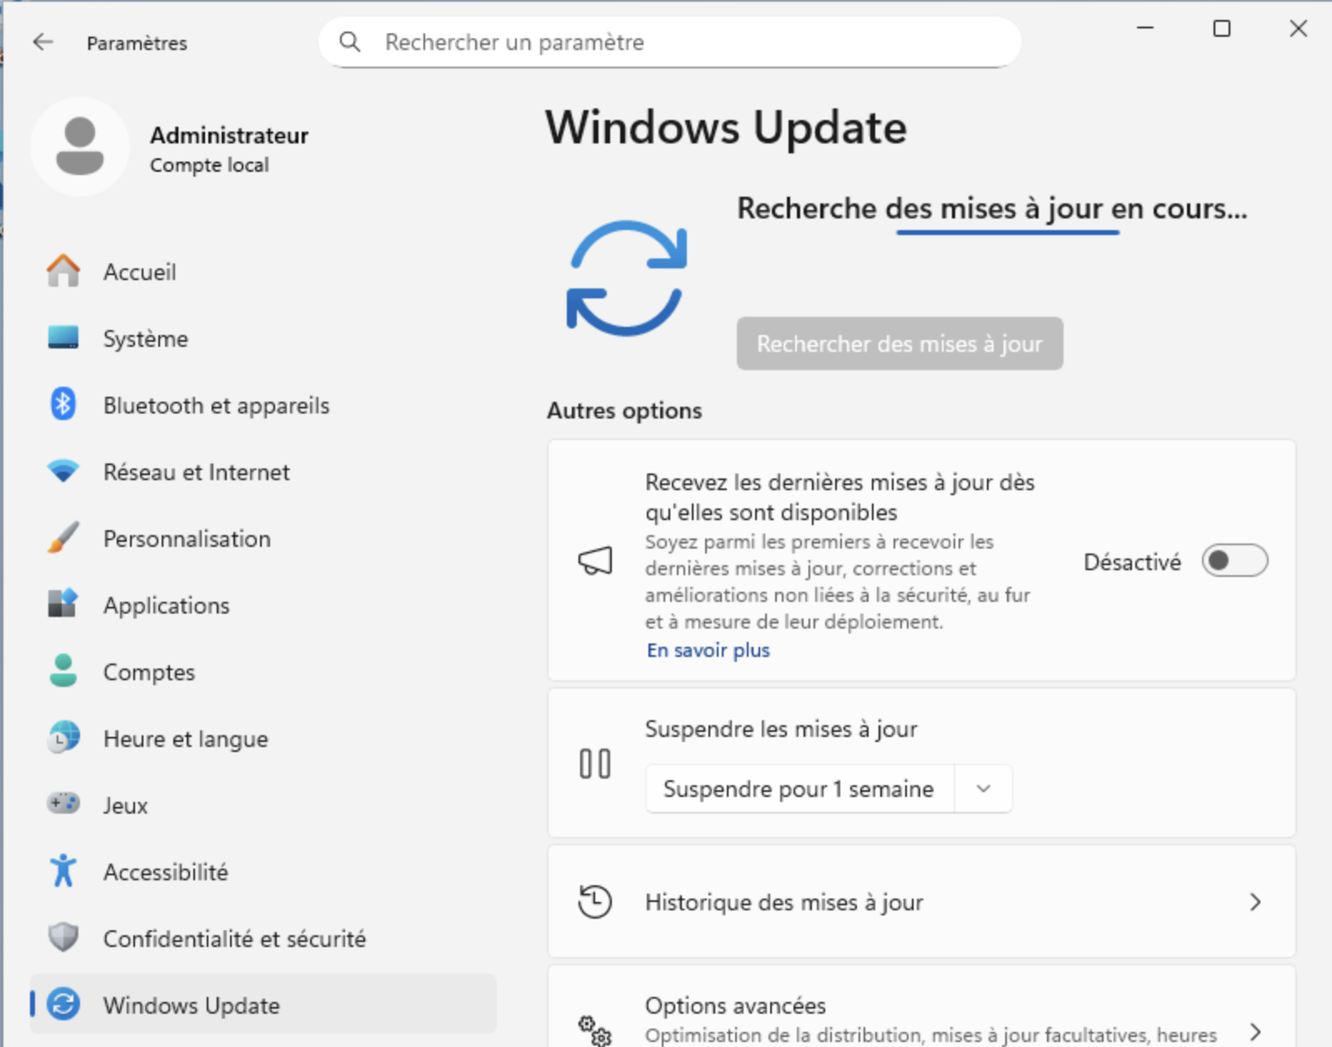Expand Options avancées chevron
The height and width of the screenshot is (1047, 1332).
[1255, 1030]
